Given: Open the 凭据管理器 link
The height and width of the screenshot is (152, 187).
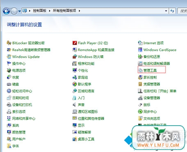Looking at the screenshot, I should click(152, 84).
